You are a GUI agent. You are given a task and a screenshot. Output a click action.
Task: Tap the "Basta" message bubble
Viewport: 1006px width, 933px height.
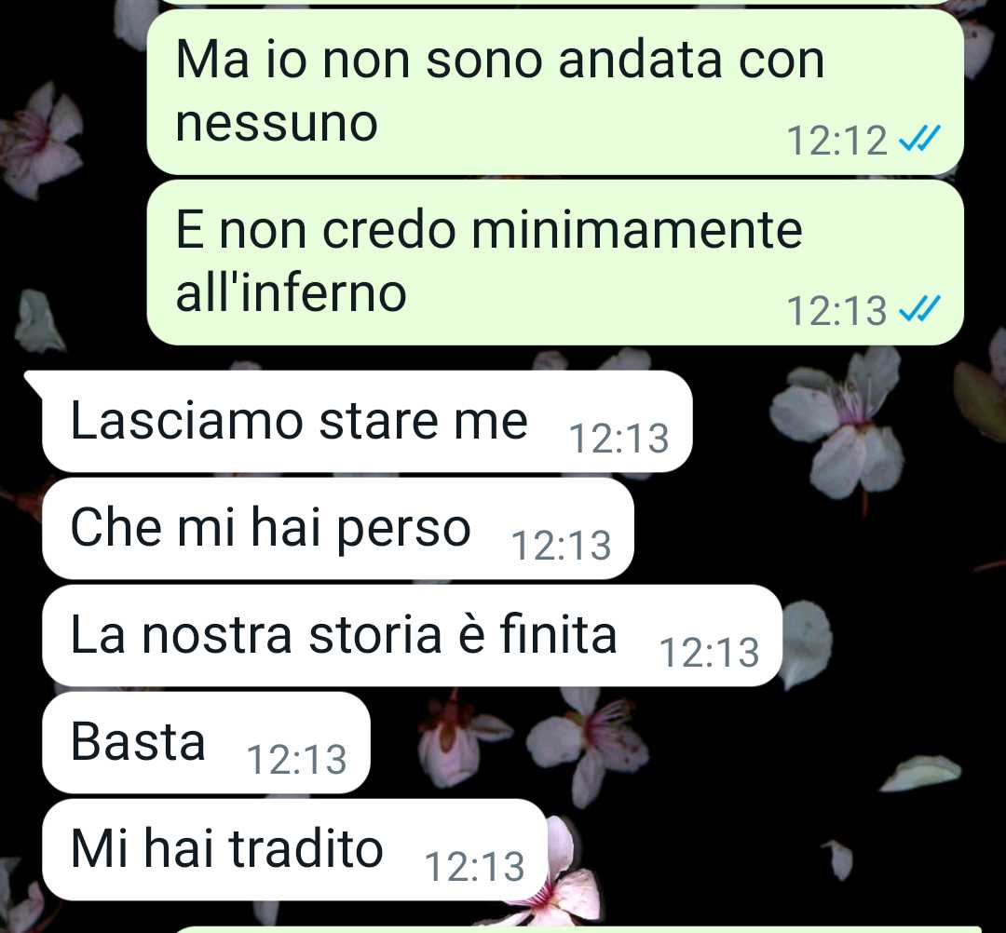point(206,742)
